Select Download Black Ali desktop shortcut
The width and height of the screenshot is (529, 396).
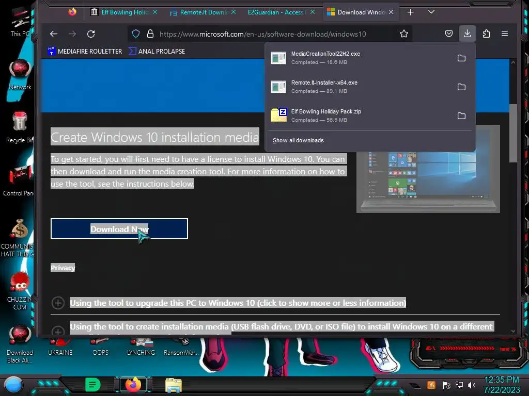pyautogui.click(x=20, y=344)
